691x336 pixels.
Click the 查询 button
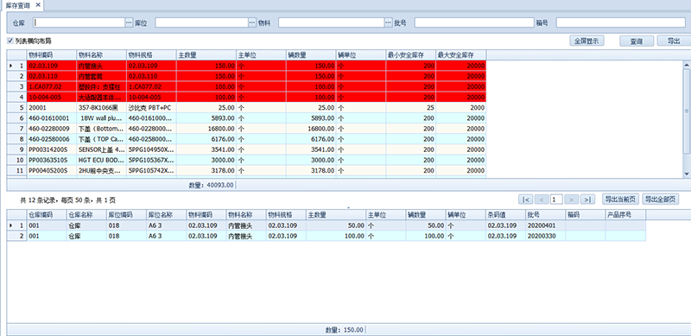tap(637, 41)
